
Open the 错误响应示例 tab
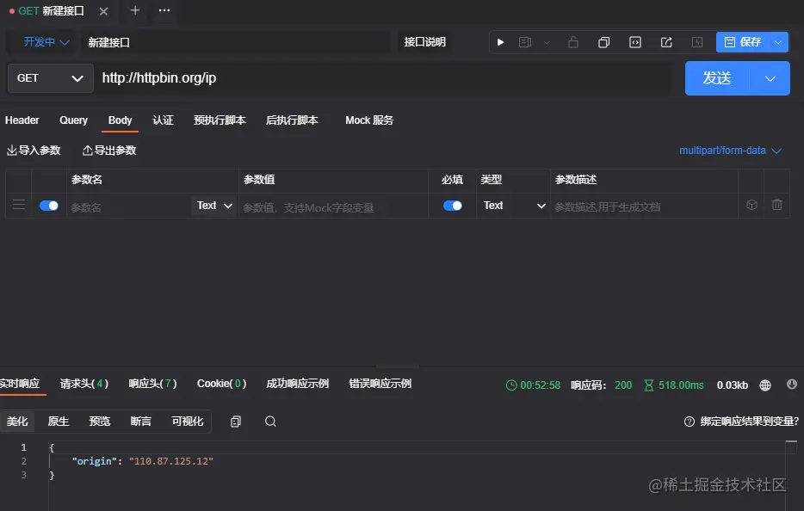coord(380,384)
